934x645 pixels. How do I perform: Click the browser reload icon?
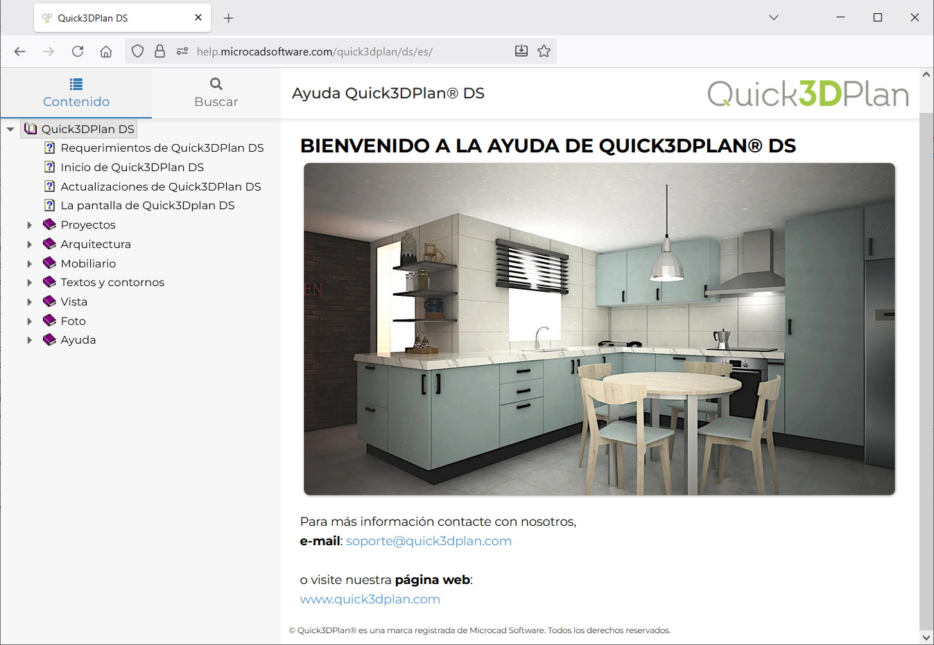coord(78,51)
